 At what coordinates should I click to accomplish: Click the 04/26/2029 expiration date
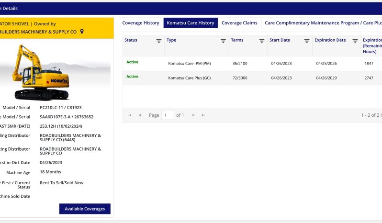[x=326, y=78]
